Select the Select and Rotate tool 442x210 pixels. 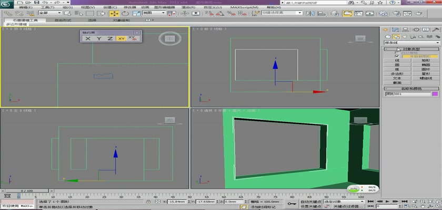tap(125, 13)
